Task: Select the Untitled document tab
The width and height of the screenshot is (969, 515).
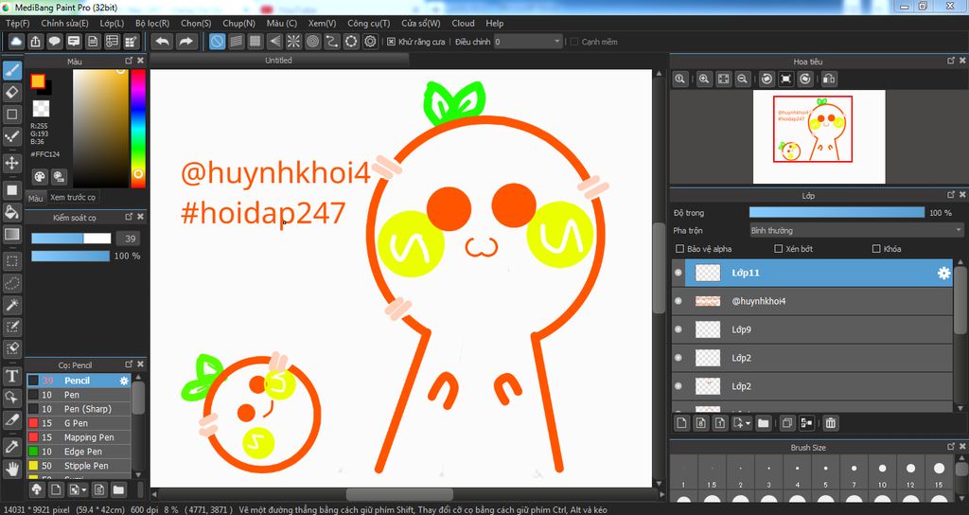Action: coord(279,60)
